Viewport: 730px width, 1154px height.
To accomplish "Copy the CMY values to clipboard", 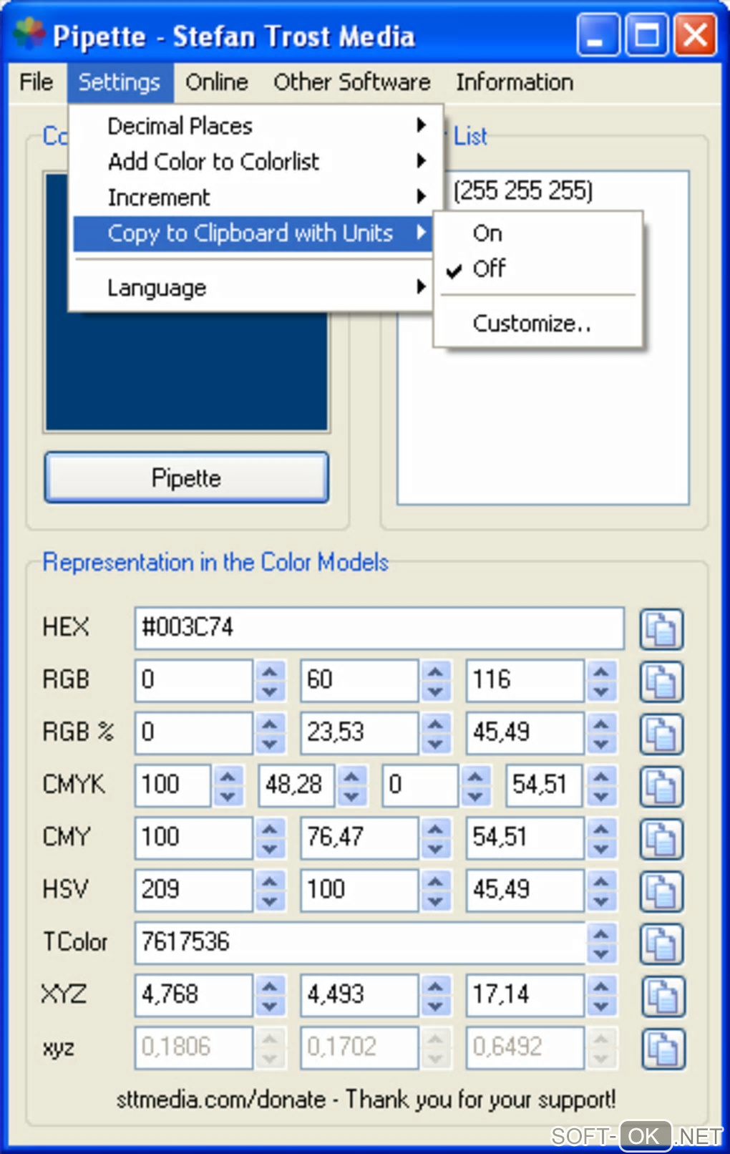I will (x=661, y=838).
